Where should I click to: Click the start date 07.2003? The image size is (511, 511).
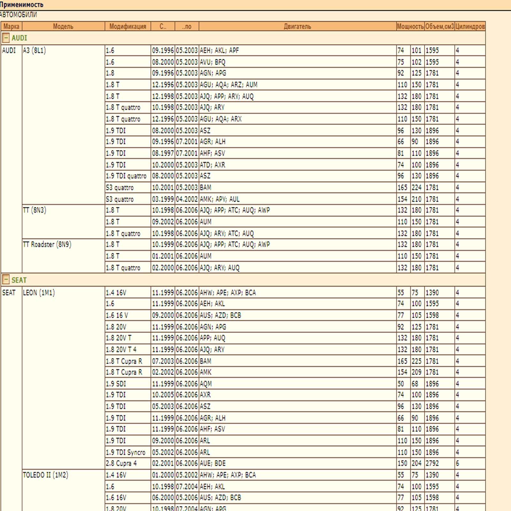163,361
